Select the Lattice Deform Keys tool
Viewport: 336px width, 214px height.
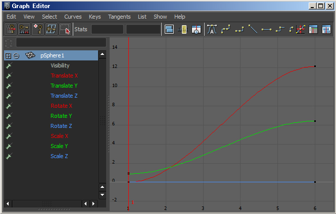(52, 29)
